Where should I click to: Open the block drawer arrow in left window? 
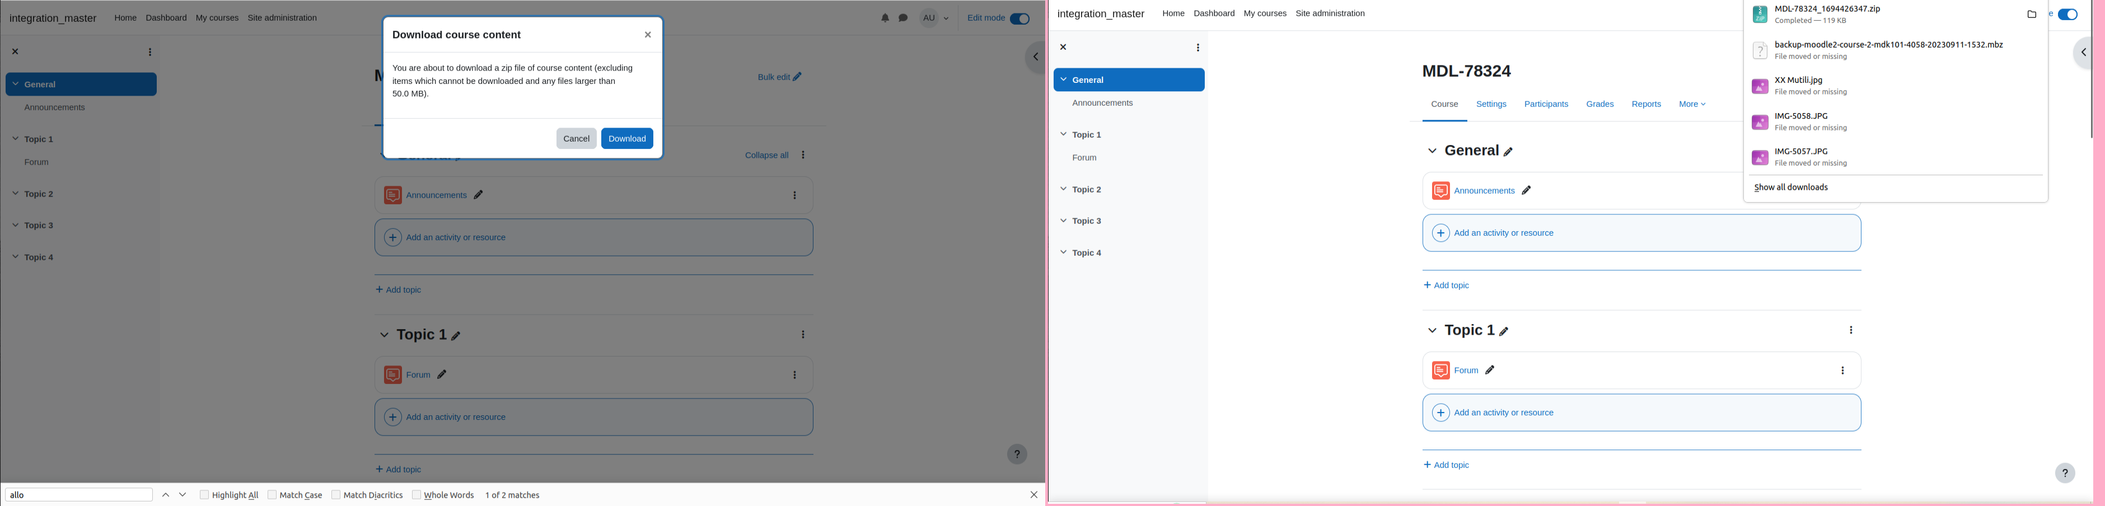coord(1035,57)
